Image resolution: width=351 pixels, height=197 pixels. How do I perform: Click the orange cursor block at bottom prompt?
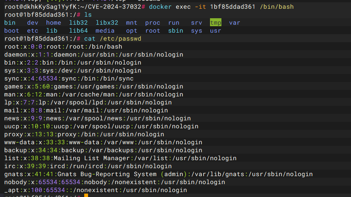pyautogui.click(x=86, y=195)
